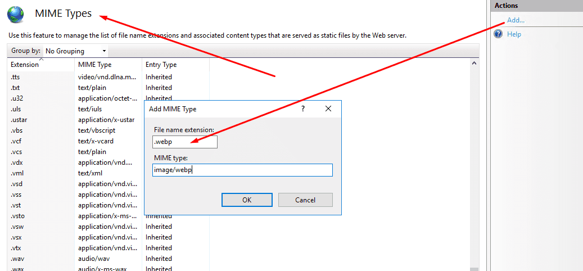Click the text/vbscript MIME type cell

click(x=97, y=130)
